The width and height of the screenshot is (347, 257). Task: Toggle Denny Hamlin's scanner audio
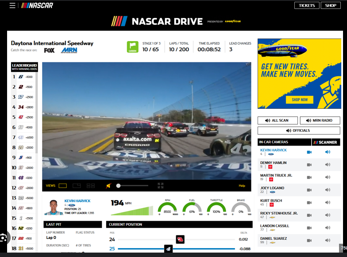point(328,165)
